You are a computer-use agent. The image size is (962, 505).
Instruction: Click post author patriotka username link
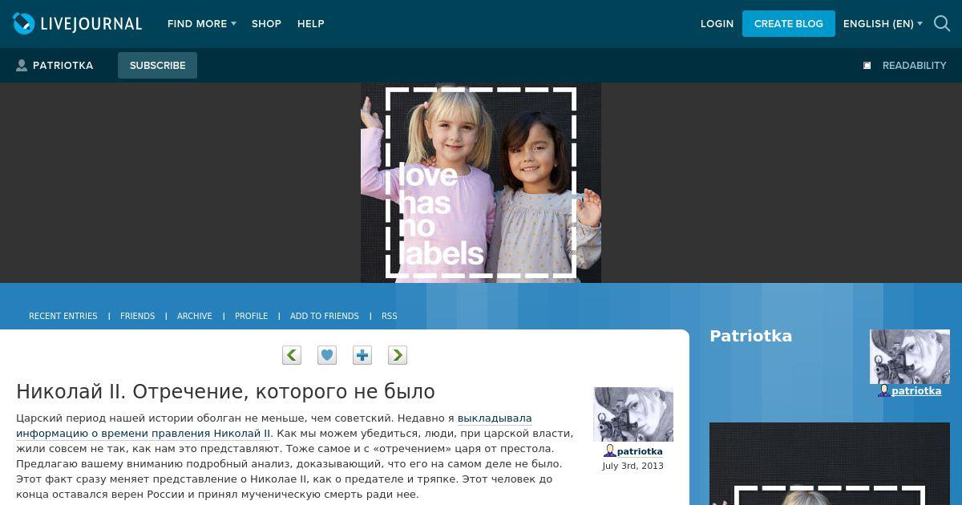[640, 451]
